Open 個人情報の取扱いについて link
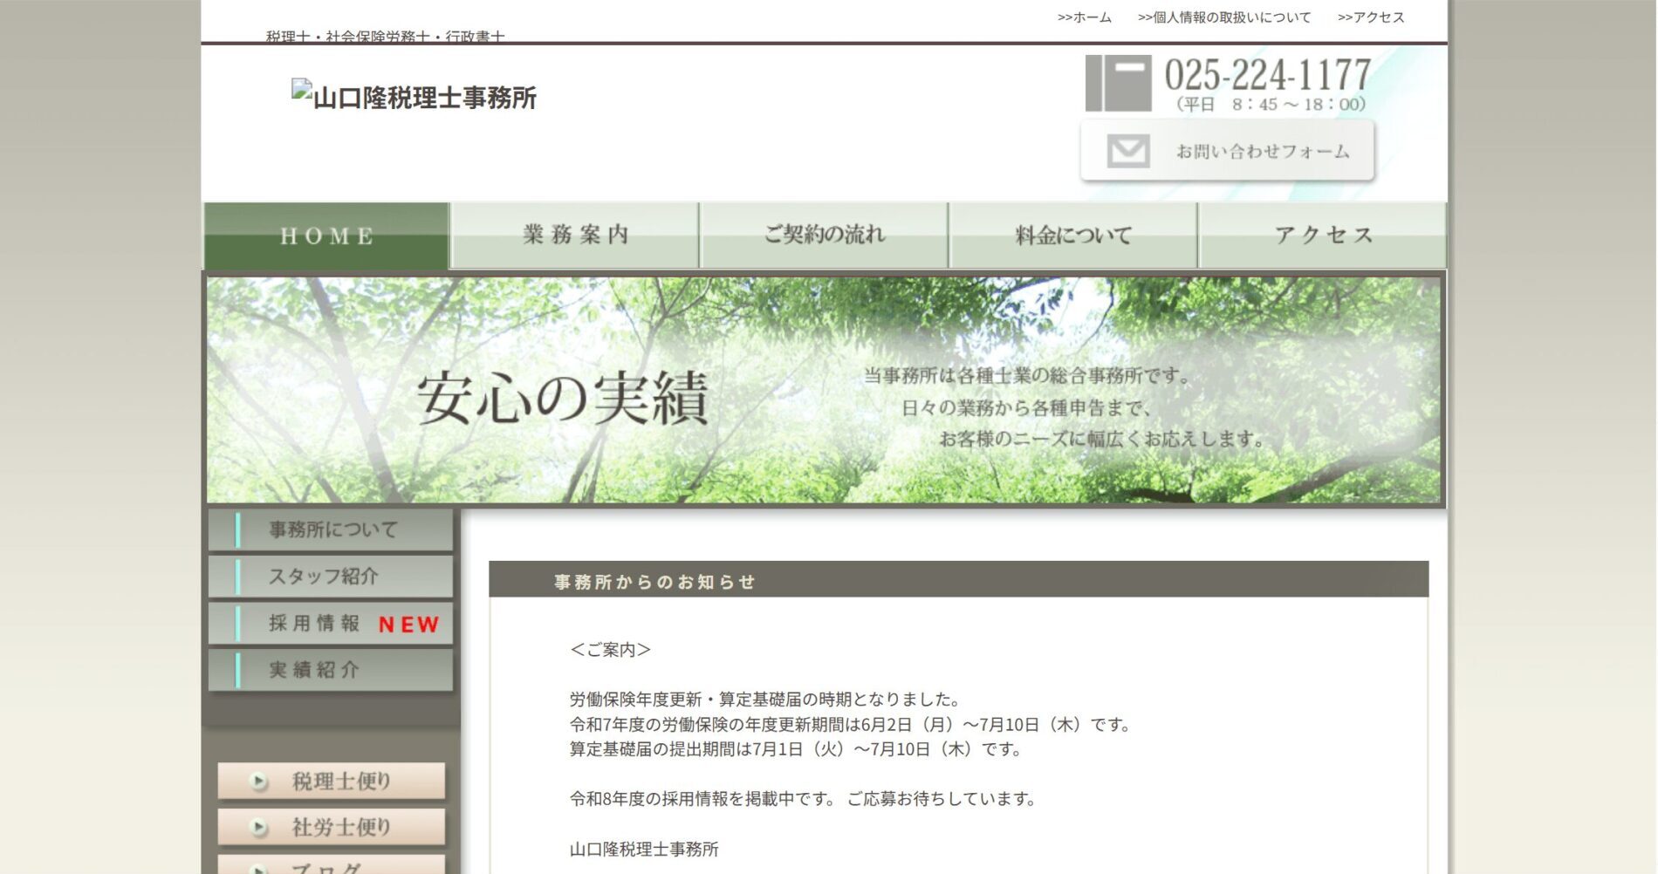Viewport: 1658px width, 874px height. tap(1223, 17)
